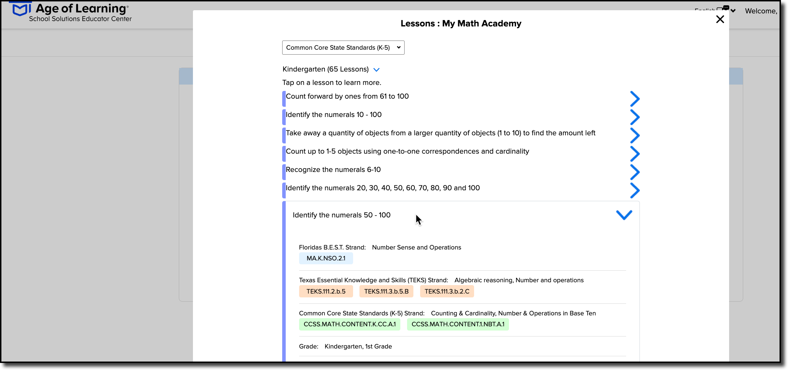Select the MA.K.NSO.2.1 standard tag
The image size is (788, 370).
click(326, 258)
